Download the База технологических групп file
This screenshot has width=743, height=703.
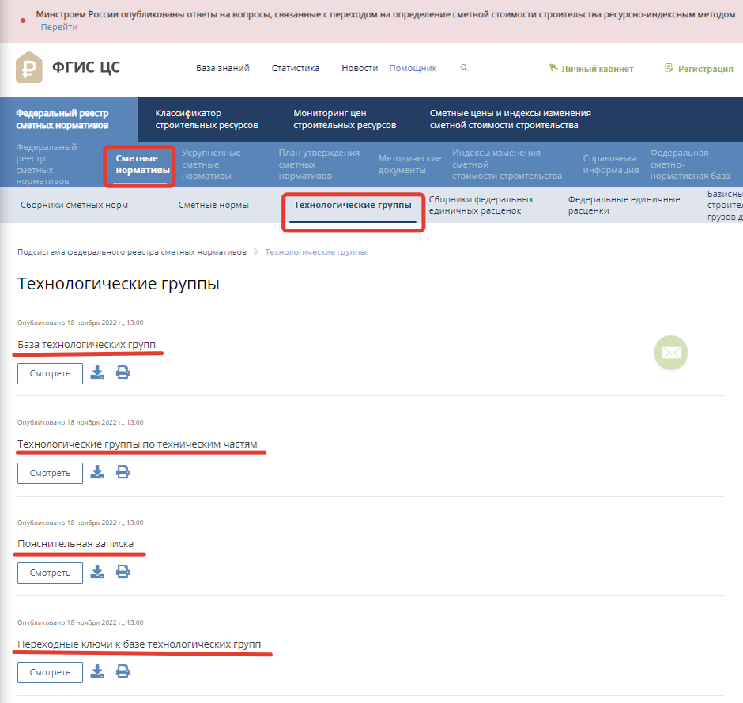[x=97, y=372]
